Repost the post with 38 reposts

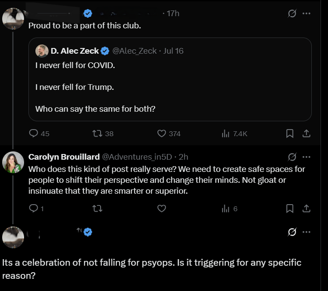tap(98, 134)
